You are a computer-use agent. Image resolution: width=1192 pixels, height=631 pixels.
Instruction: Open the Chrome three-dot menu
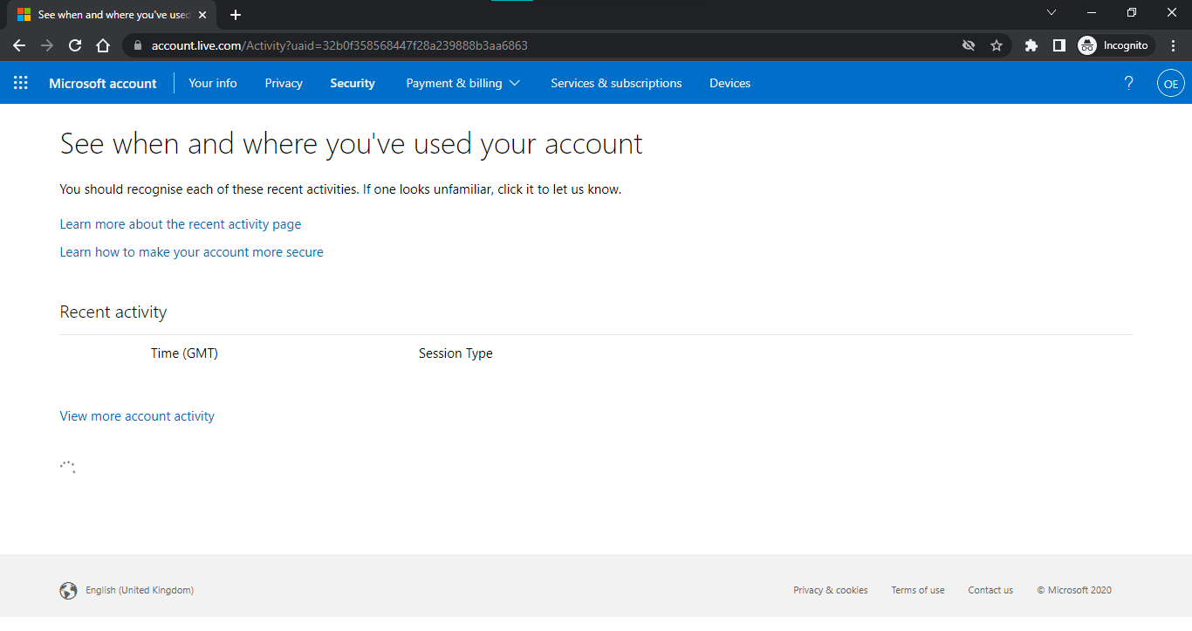click(1174, 45)
